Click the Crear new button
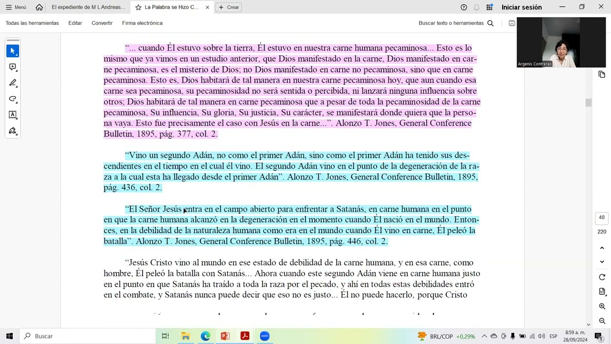Viewport: 611px width, 344px height. point(229,7)
